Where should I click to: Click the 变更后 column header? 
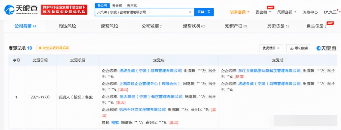[x=277, y=60]
